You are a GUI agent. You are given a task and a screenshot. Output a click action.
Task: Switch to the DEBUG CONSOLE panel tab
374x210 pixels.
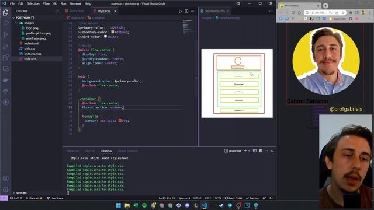127,151
